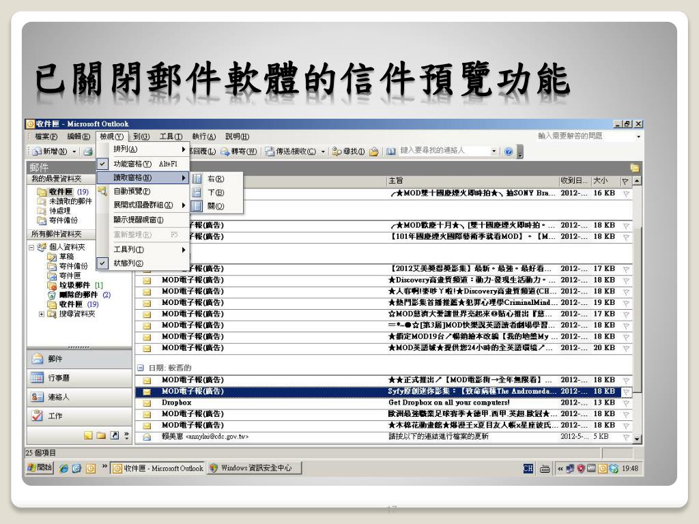The height and width of the screenshot is (524, 699).
Task: Toggle 功能窗格(V) checked menu item
Action: (x=143, y=164)
